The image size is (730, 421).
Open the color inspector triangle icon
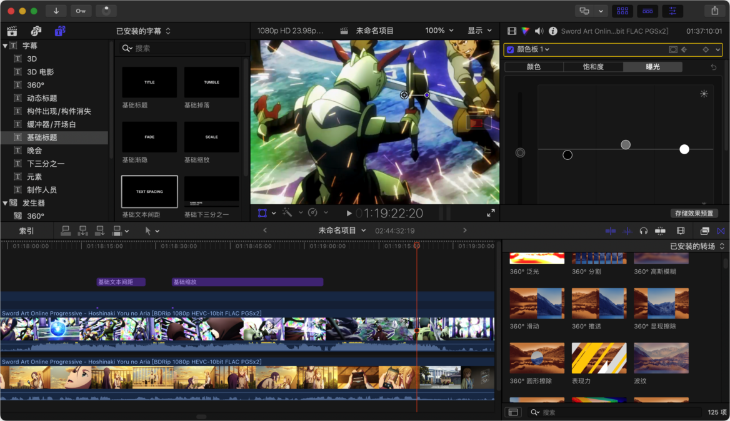[x=525, y=31]
